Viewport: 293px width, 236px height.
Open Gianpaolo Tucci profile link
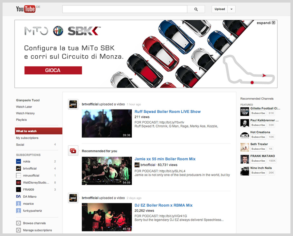coord(28,100)
